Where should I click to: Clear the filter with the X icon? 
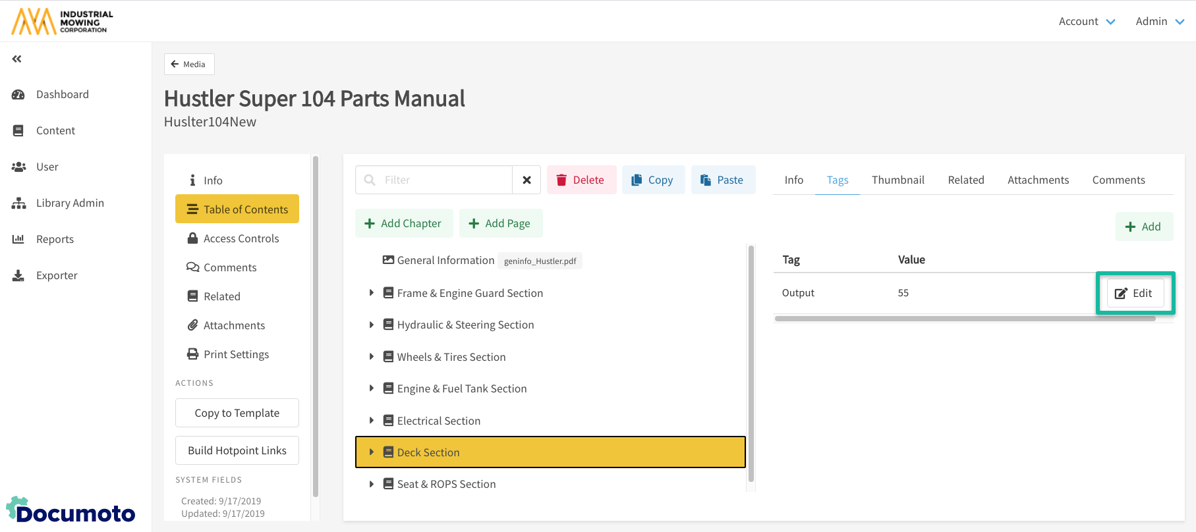click(527, 180)
